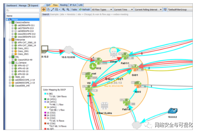This screenshot has height=134, width=199.
Task: Click the orange status icon of Cisco_1941
Action: 16,51
